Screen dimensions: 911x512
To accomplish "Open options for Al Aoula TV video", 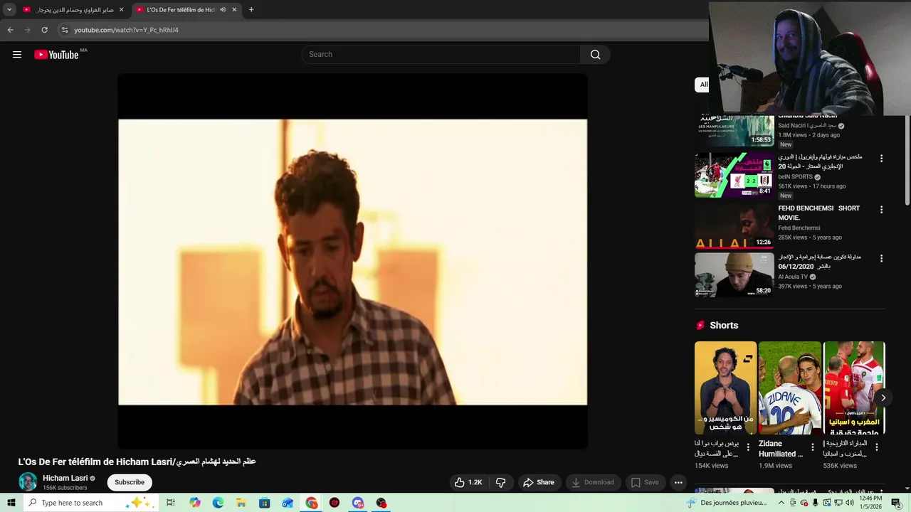I will (x=881, y=259).
